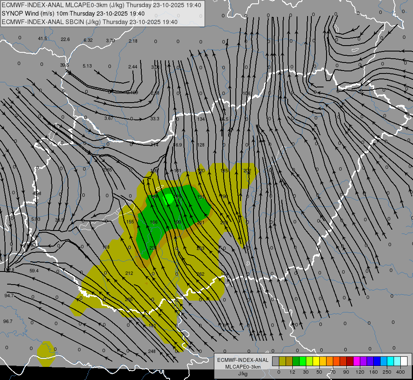Screen dimensions: 413x380
Task: Click the J/kg unit label in legend
Action: 243,374
